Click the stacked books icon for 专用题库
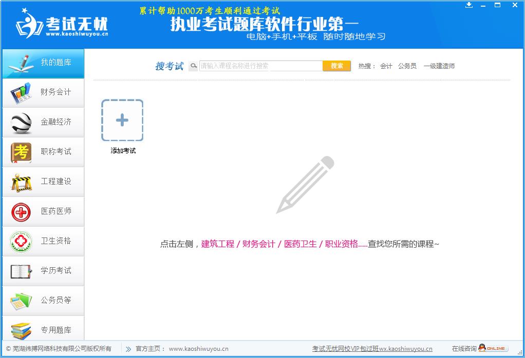Viewport: 525px width, 358px height. coord(21,331)
